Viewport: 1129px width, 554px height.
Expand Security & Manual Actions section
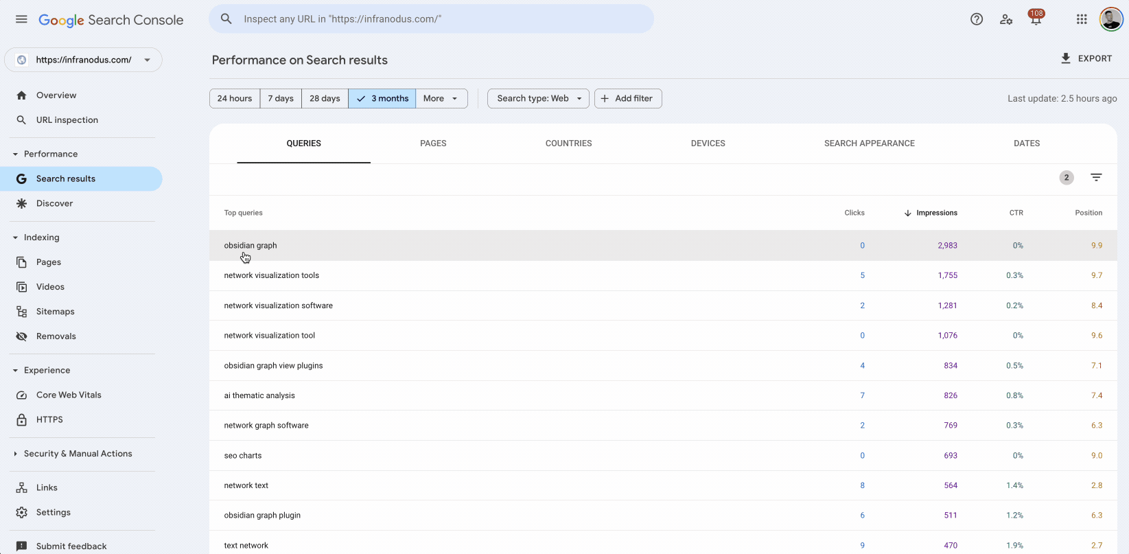[15, 454]
